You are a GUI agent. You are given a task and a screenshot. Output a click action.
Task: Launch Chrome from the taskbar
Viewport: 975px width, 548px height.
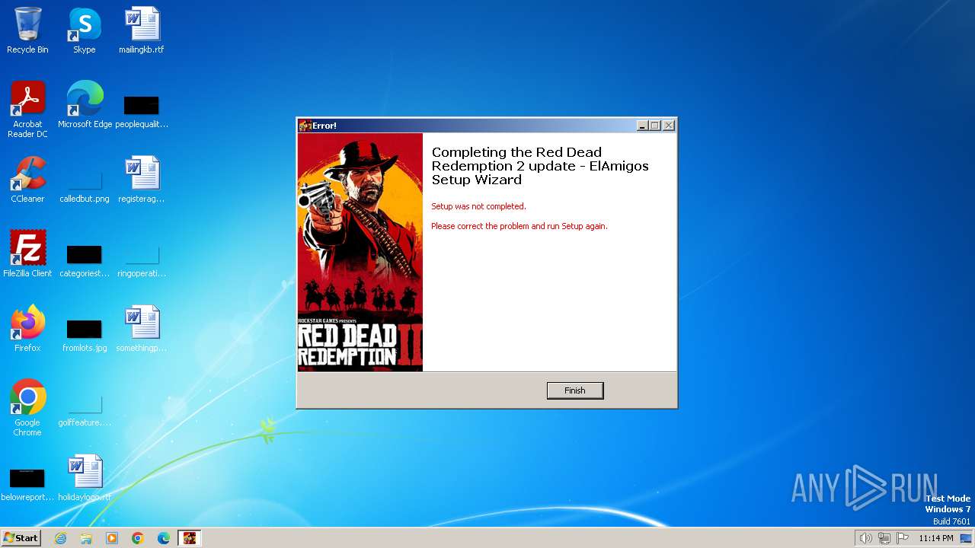pyautogui.click(x=138, y=538)
